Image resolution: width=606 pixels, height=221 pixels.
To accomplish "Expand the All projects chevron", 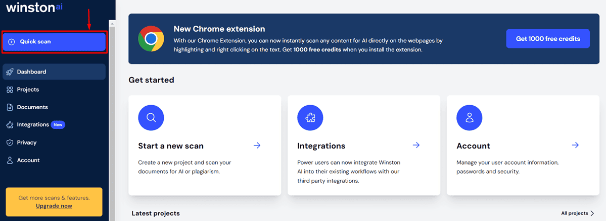I will [592, 213].
